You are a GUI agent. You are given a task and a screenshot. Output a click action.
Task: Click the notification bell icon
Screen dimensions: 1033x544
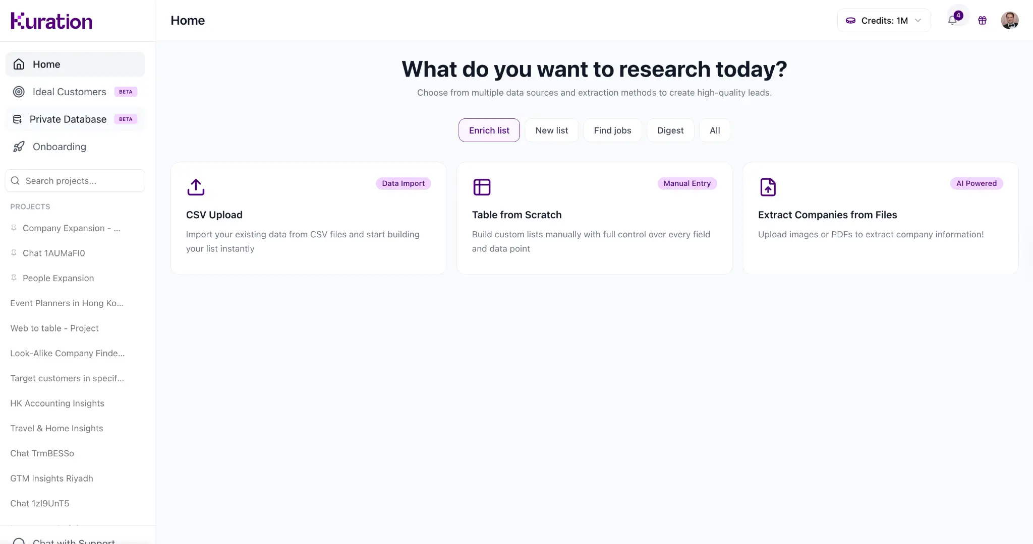click(952, 21)
